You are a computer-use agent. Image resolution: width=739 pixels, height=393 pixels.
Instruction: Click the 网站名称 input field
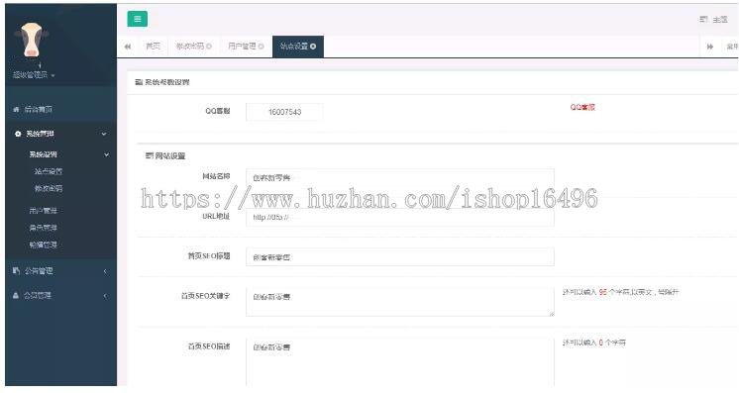click(400, 177)
